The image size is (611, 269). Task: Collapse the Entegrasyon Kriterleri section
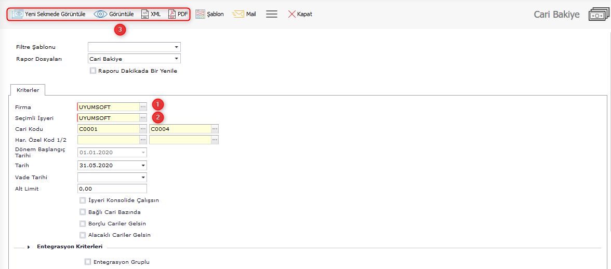[x=29, y=247]
